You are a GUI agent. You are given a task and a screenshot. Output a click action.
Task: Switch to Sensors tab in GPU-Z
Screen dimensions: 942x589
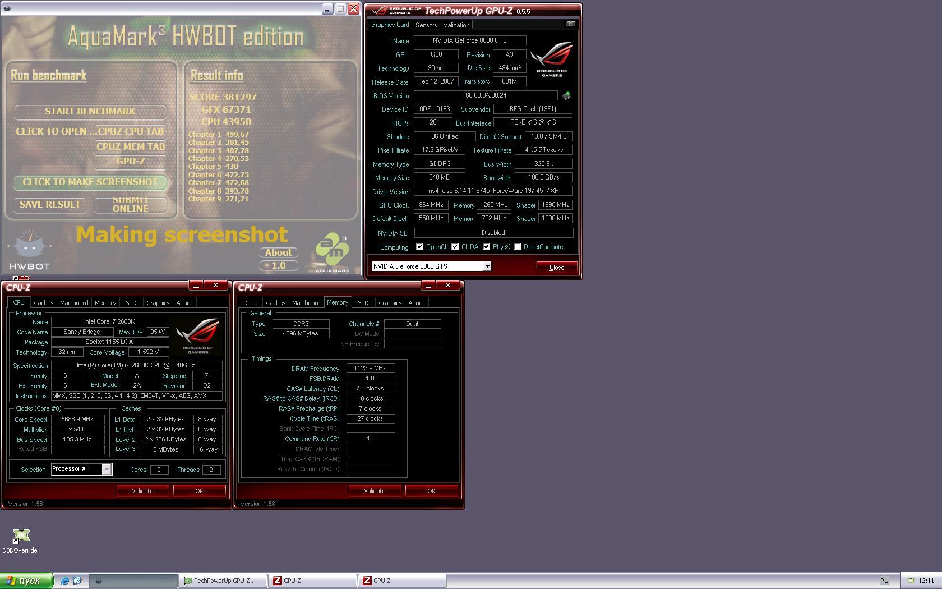(x=426, y=25)
